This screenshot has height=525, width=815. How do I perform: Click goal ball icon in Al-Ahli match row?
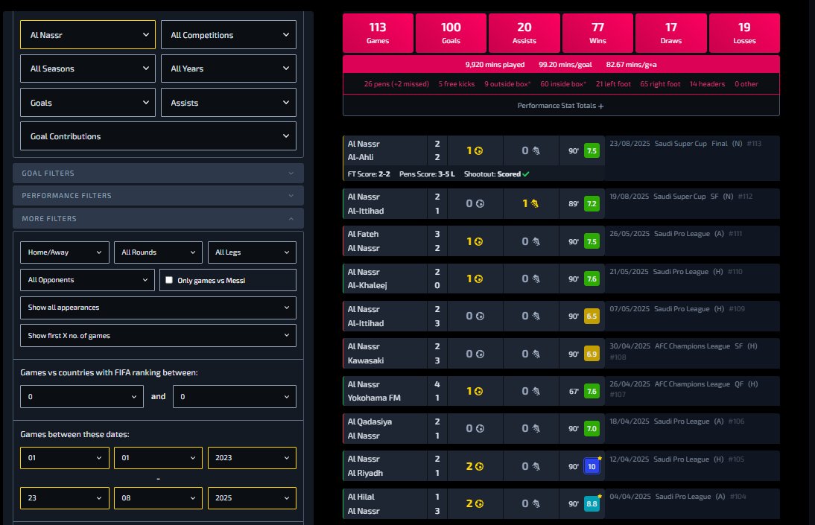point(479,150)
